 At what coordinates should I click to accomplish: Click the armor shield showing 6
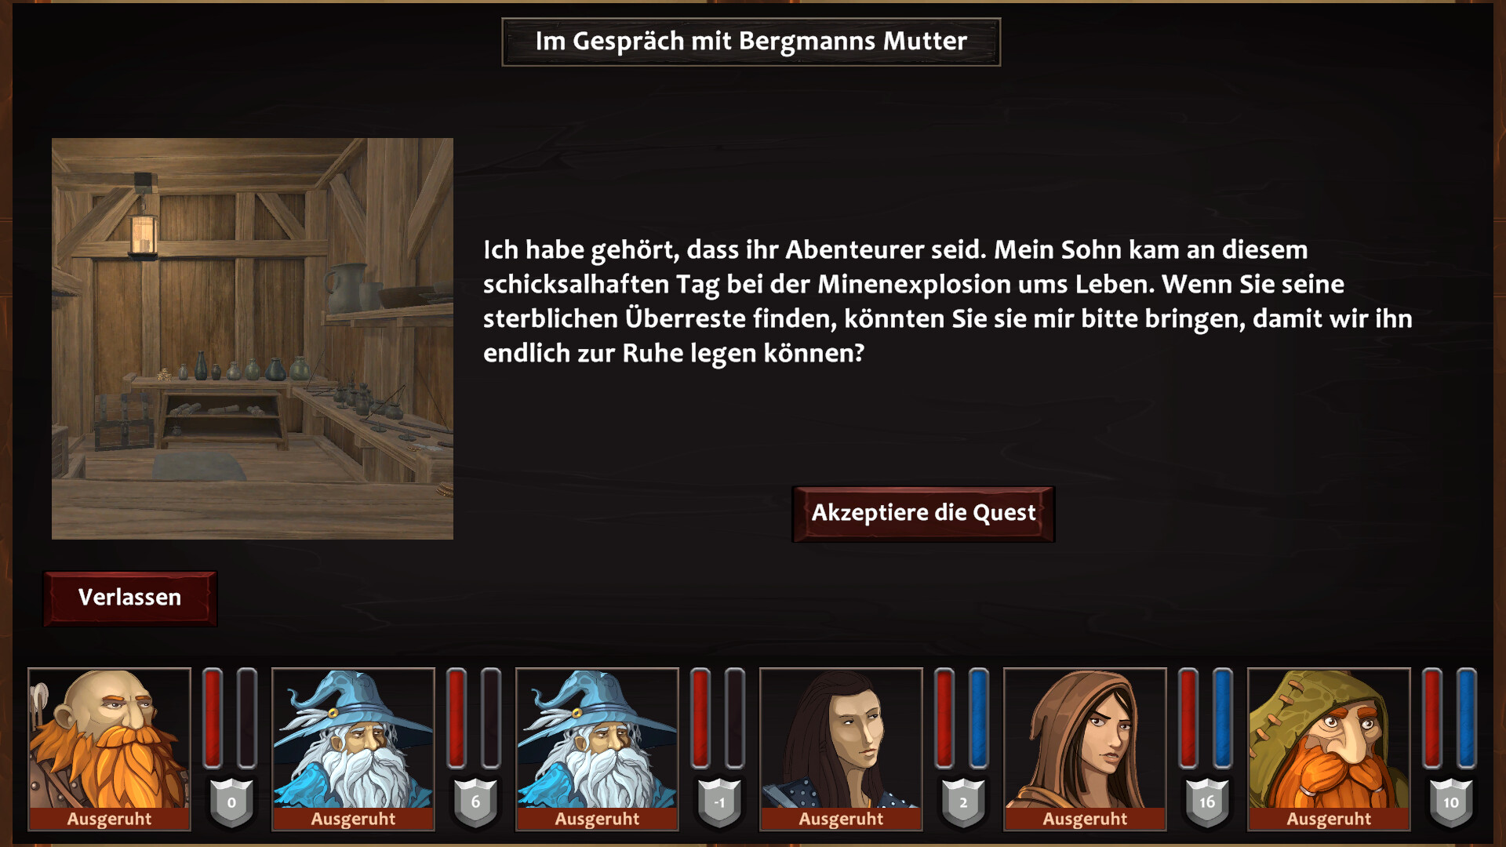[x=475, y=802]
